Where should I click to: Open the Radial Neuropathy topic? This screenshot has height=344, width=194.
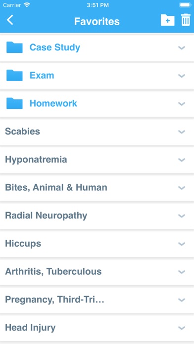pos(97,215)
